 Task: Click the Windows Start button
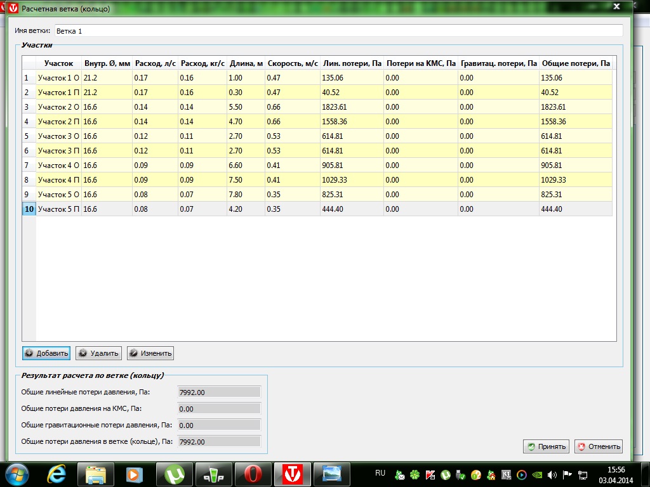coord(17,473)
